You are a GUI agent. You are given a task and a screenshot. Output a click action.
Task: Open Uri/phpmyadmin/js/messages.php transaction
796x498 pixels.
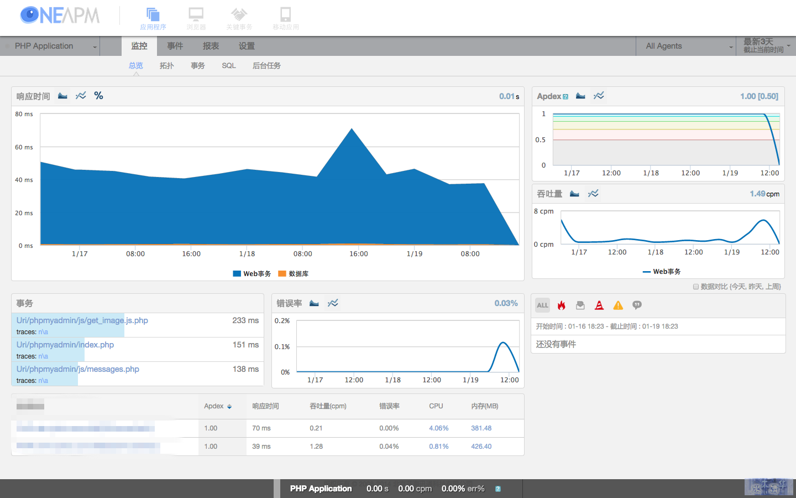coord(78,369)
